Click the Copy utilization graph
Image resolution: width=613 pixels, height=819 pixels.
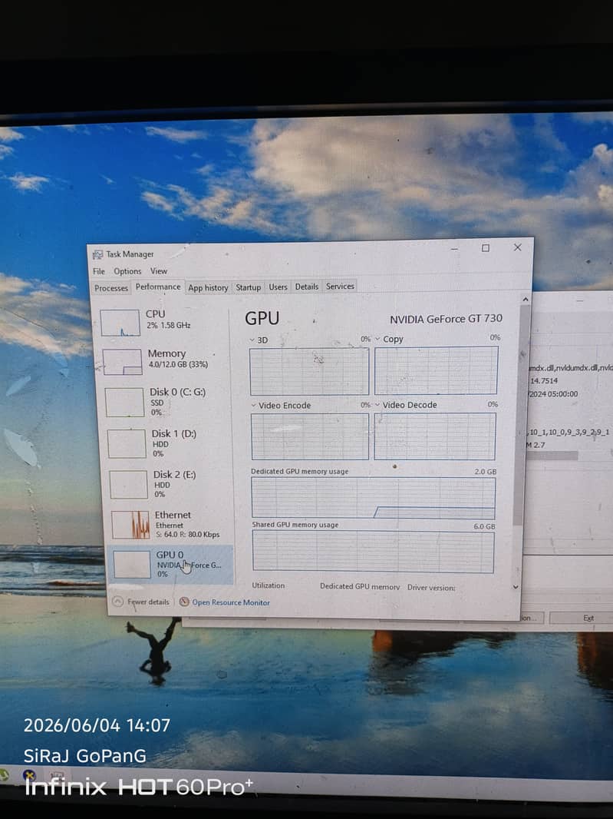coord(436,370)
